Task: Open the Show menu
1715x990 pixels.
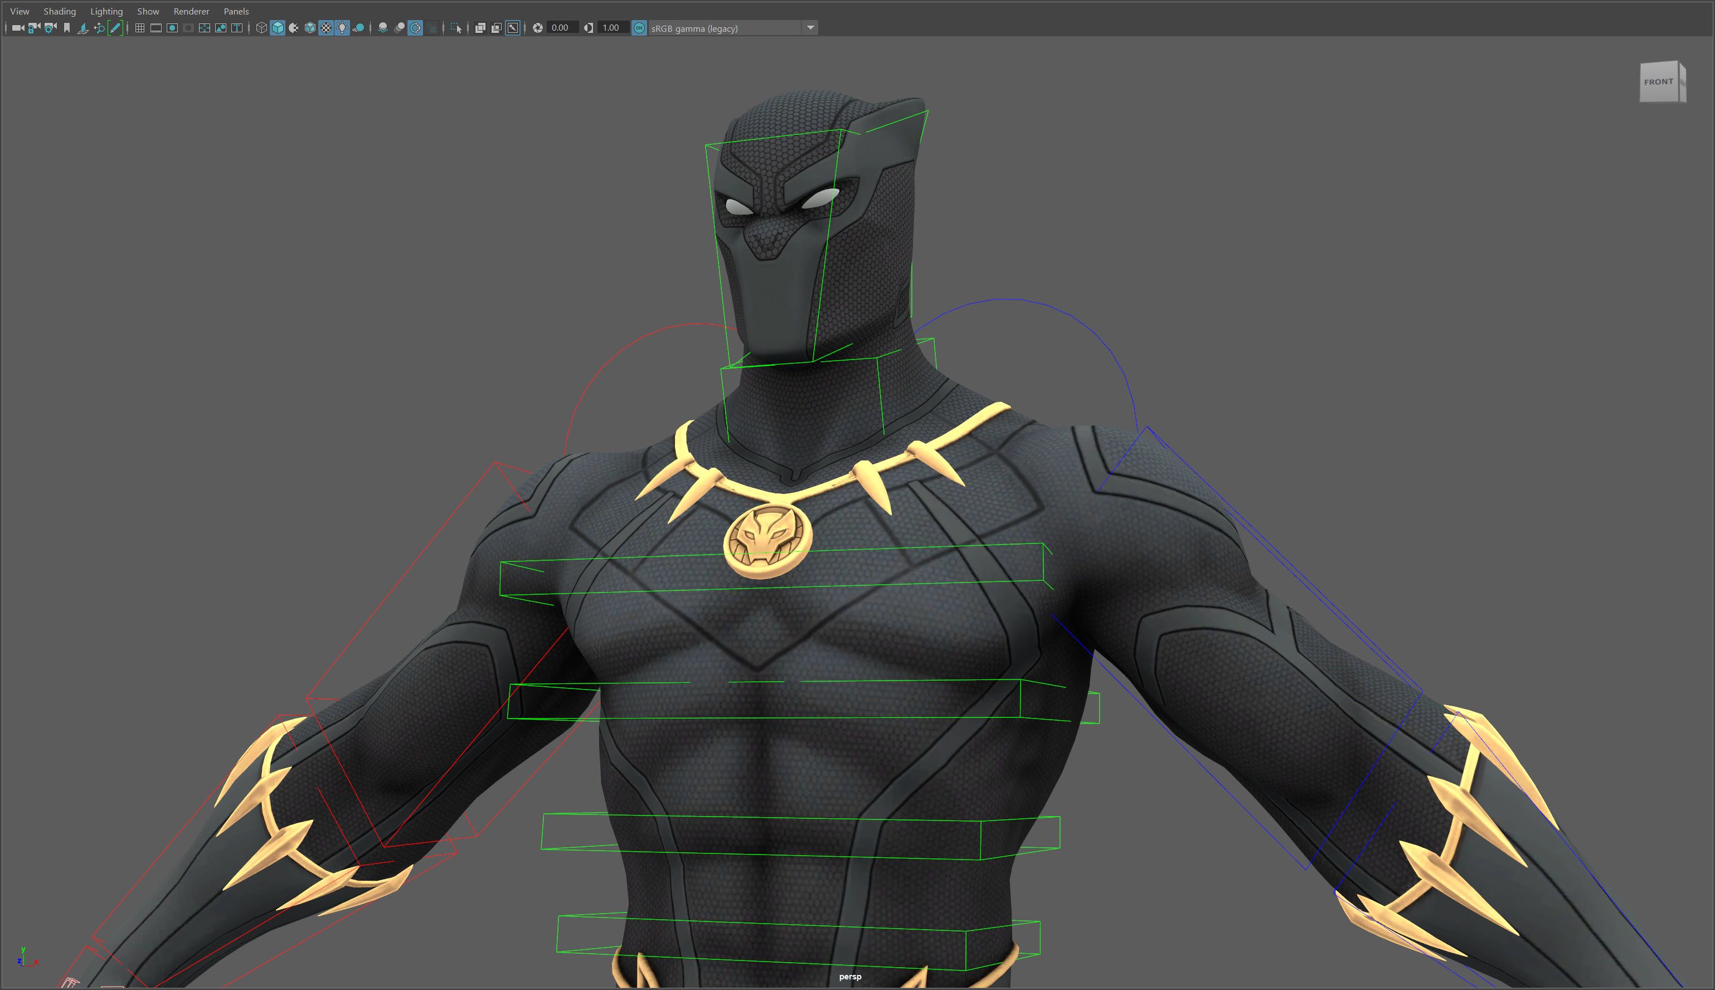Action: tap(148, 11)
